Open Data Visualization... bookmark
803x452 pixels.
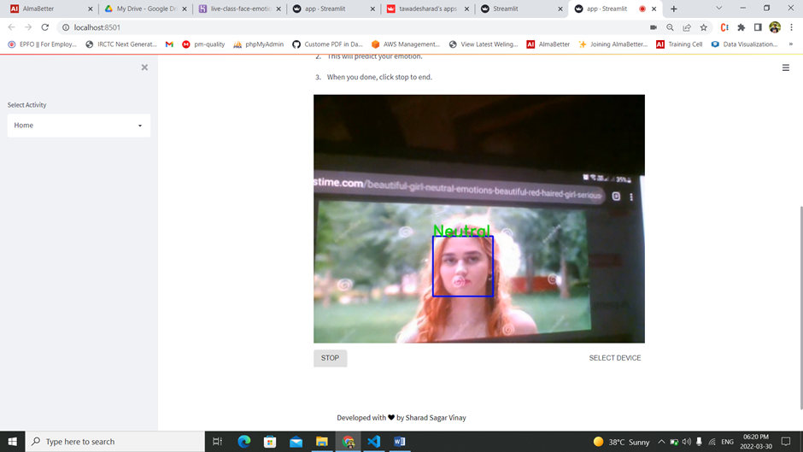coord(745,44)
